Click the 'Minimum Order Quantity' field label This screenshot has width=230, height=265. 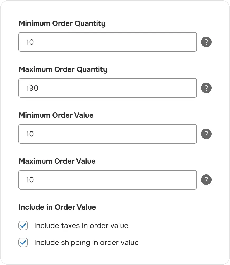click(62, 23)
